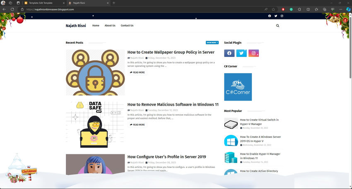Open the Create A Windows Server 2019 OS link

(260, 139)
